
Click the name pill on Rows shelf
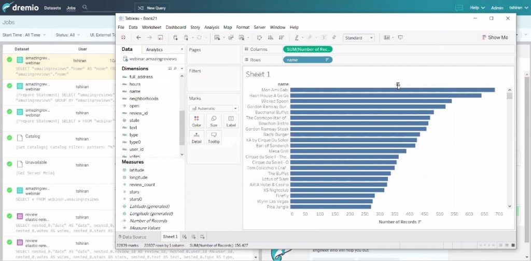tap(306, 60)
